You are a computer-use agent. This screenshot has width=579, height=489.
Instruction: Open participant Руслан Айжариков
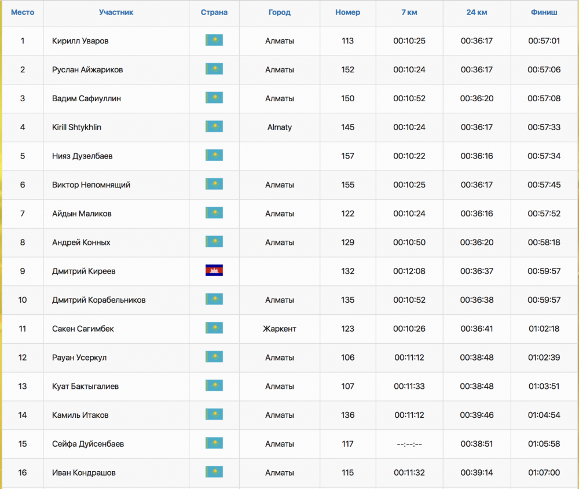87,69
